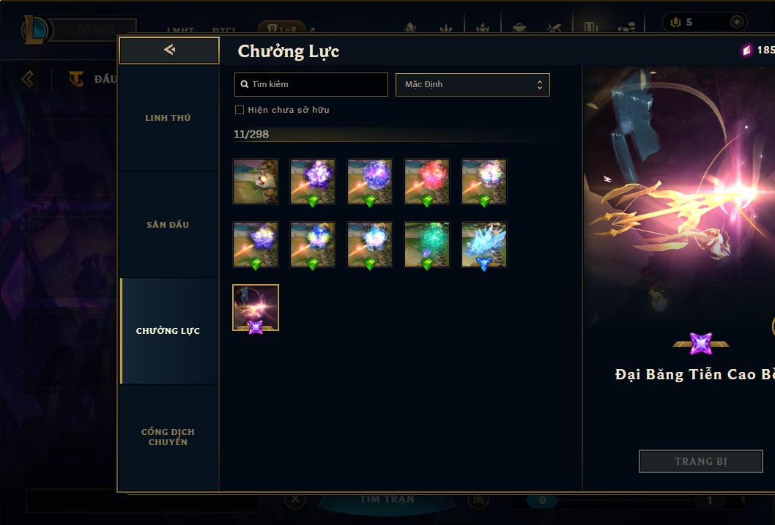Choose the blue ice crystal boom icon
The image size is (775, 525).
(484, 245)
